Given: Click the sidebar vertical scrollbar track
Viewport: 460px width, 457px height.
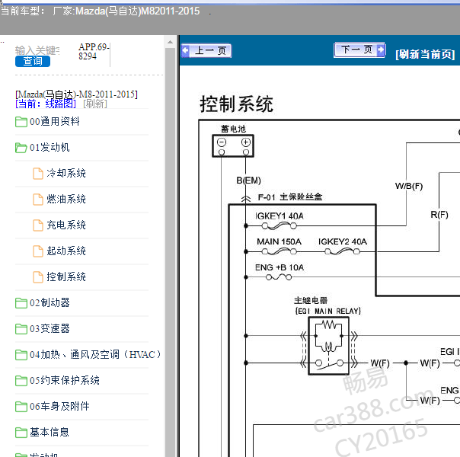Looking at the screenshot, I should pos(170,252).
